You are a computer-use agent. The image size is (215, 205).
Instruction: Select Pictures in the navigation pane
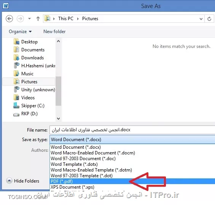coord(29,82)
